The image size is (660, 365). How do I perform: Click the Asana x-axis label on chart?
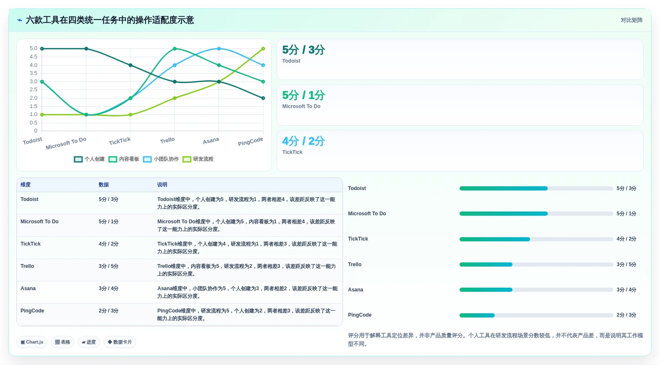[x=211, y=140]
